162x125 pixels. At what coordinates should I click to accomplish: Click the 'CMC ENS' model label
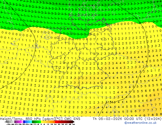coord(72,119)
